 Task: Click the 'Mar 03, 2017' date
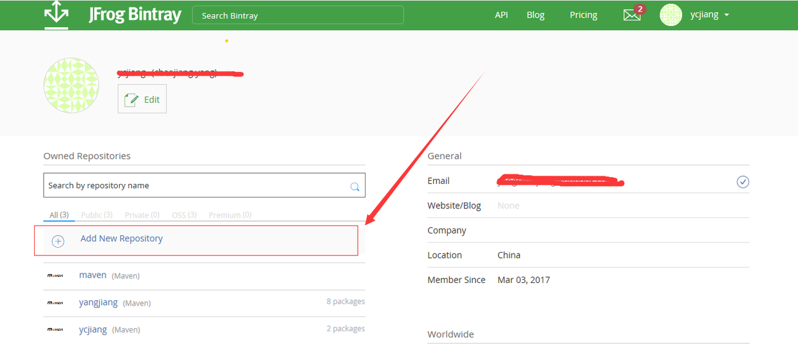click(524, 280)
